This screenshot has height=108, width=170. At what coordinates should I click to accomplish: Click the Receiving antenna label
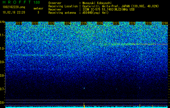62,13
